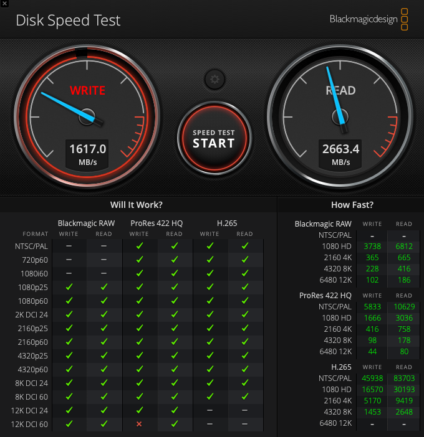This screenshot has height=437, width=424.
Task: Click the 1080p25 Blackmagic RAW write checkmark
Action: click(69, 287)
